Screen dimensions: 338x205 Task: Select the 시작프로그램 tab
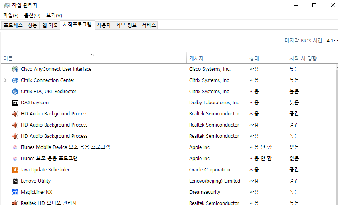click(77, 25)
